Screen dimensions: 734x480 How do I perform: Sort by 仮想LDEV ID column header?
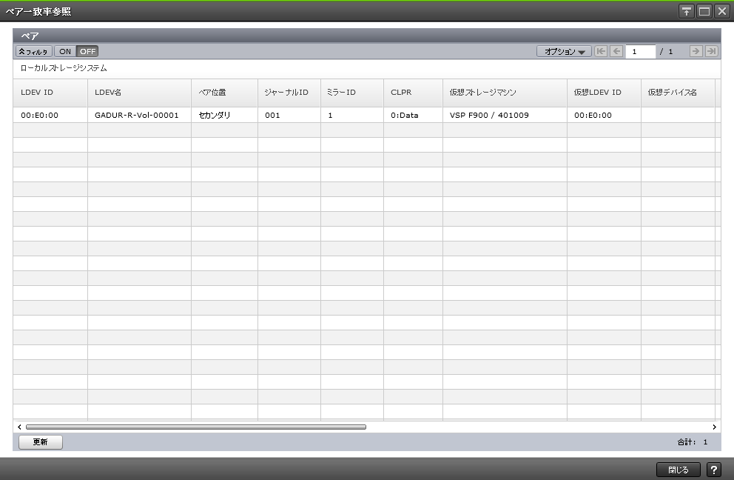click(604, 93)
